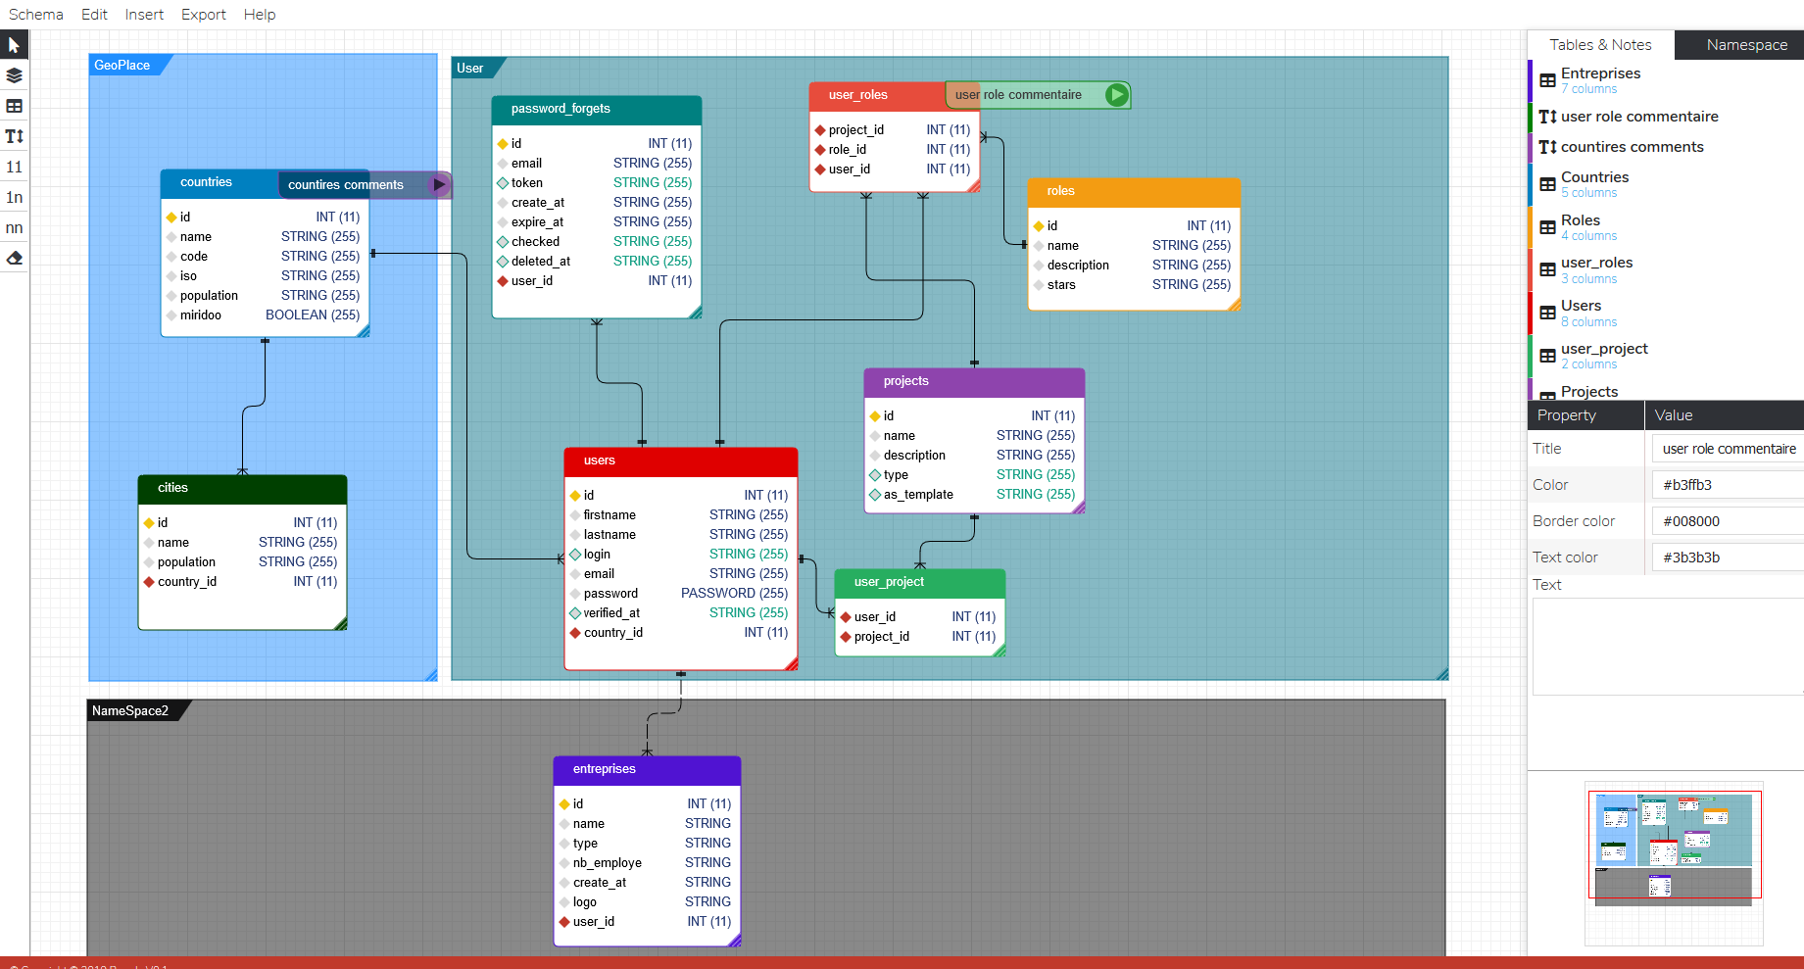The height and width of the screenshot is (969, 1804).
Task: Click the user_project table icon in list
Action: click(1547, 356)
